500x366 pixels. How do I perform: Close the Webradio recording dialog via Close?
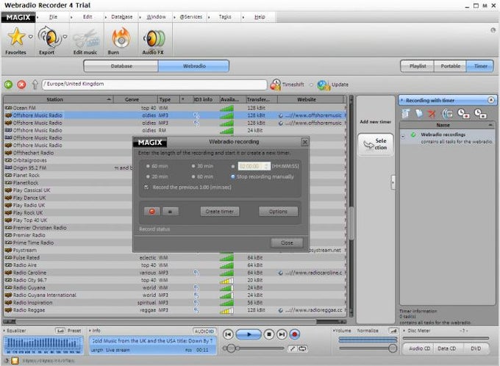[x=287, y=243]
